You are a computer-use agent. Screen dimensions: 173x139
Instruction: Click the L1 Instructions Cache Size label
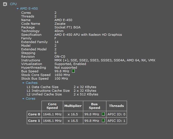coord(48,91)
